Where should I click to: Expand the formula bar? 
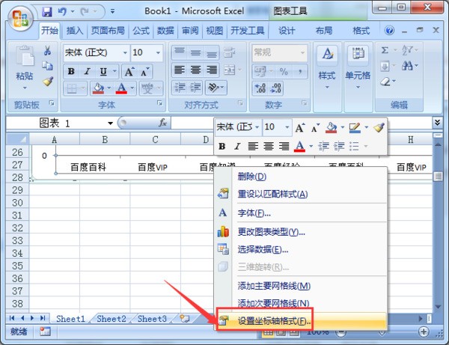click(437, 123)
